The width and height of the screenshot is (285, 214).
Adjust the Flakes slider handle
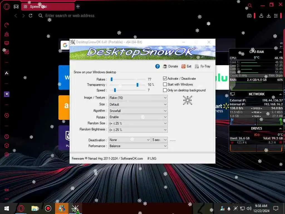tap(112, 79)
